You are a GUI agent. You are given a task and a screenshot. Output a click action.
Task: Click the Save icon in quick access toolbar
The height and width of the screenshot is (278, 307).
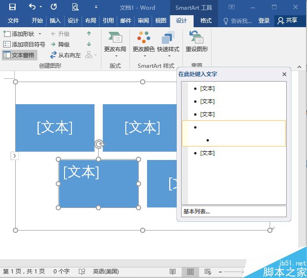pyautogui.click(x=12, y=7)
